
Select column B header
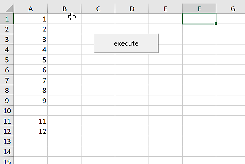pos(65,9)
